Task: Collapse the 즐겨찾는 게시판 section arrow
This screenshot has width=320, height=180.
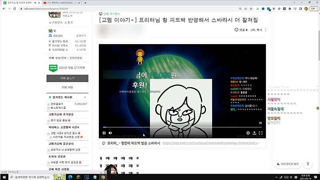Action: pyautogui.click(x=85, y=97)
